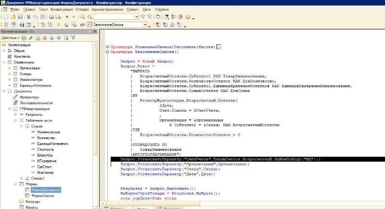Viewport: 385px width, 209px height.
Task: Click the New document toolbar icon
Action: click(6, 17)
